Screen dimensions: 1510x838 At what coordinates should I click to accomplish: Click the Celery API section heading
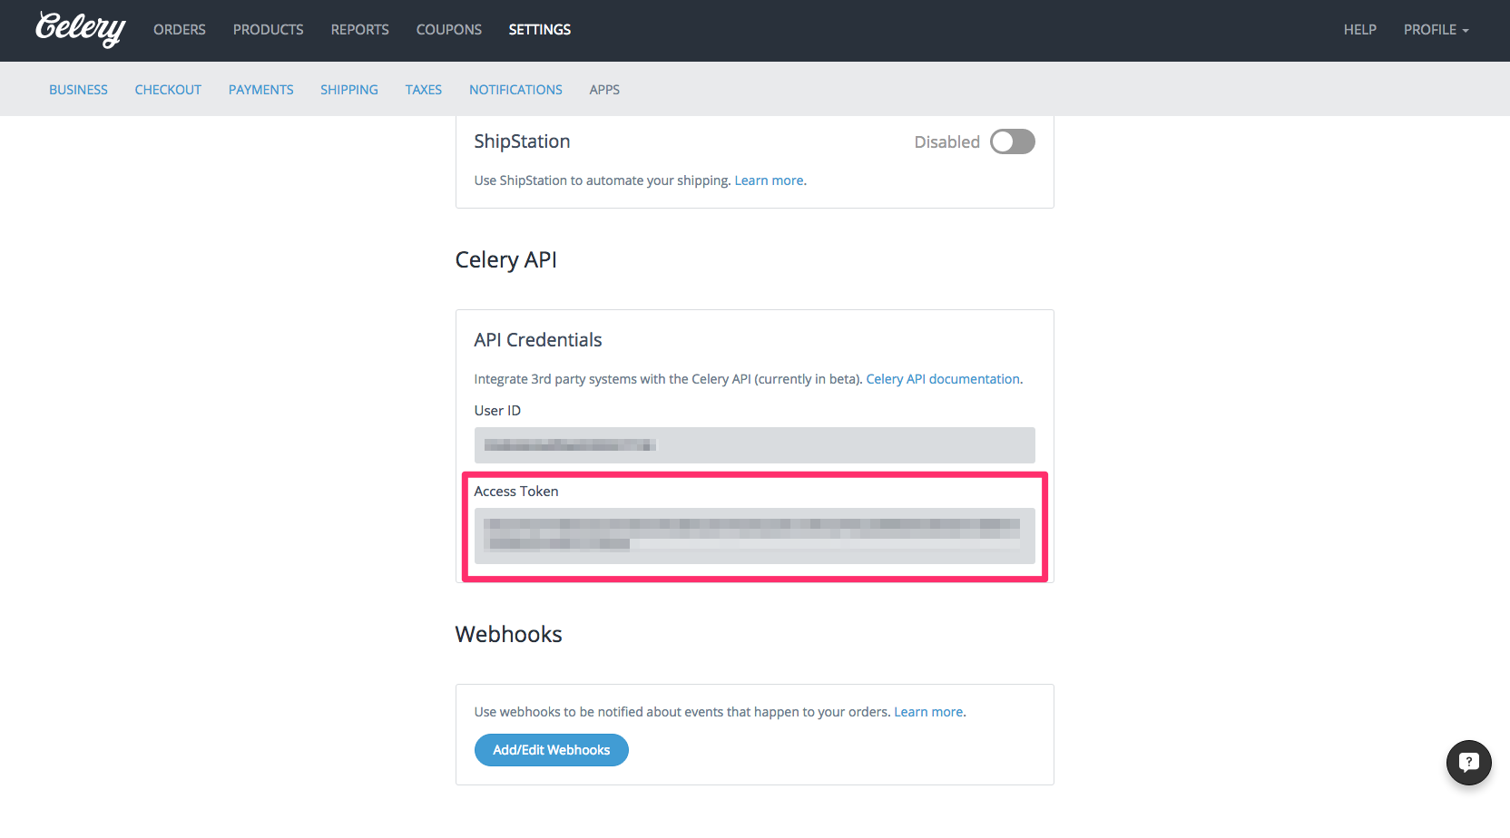pyautogui.click(x=506, y=260)
